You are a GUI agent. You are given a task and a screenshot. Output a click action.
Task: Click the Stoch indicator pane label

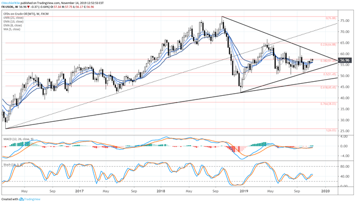pyautogui.click(x=13, y=164)
